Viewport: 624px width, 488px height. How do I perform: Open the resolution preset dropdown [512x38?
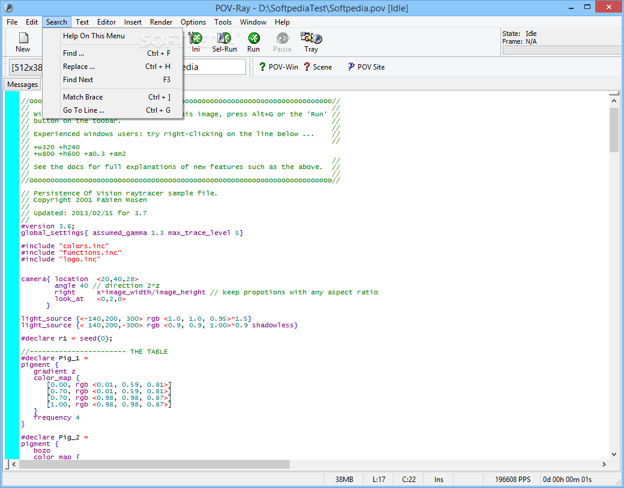(26, 67)
